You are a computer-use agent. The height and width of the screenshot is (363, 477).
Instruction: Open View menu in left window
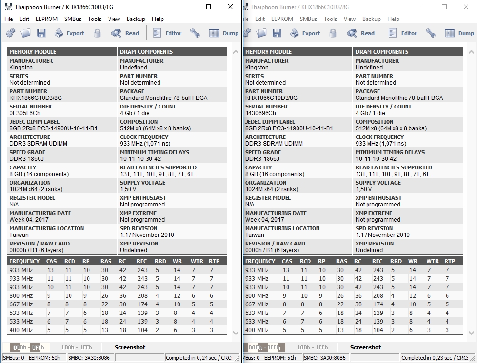[x=114, y=19]
